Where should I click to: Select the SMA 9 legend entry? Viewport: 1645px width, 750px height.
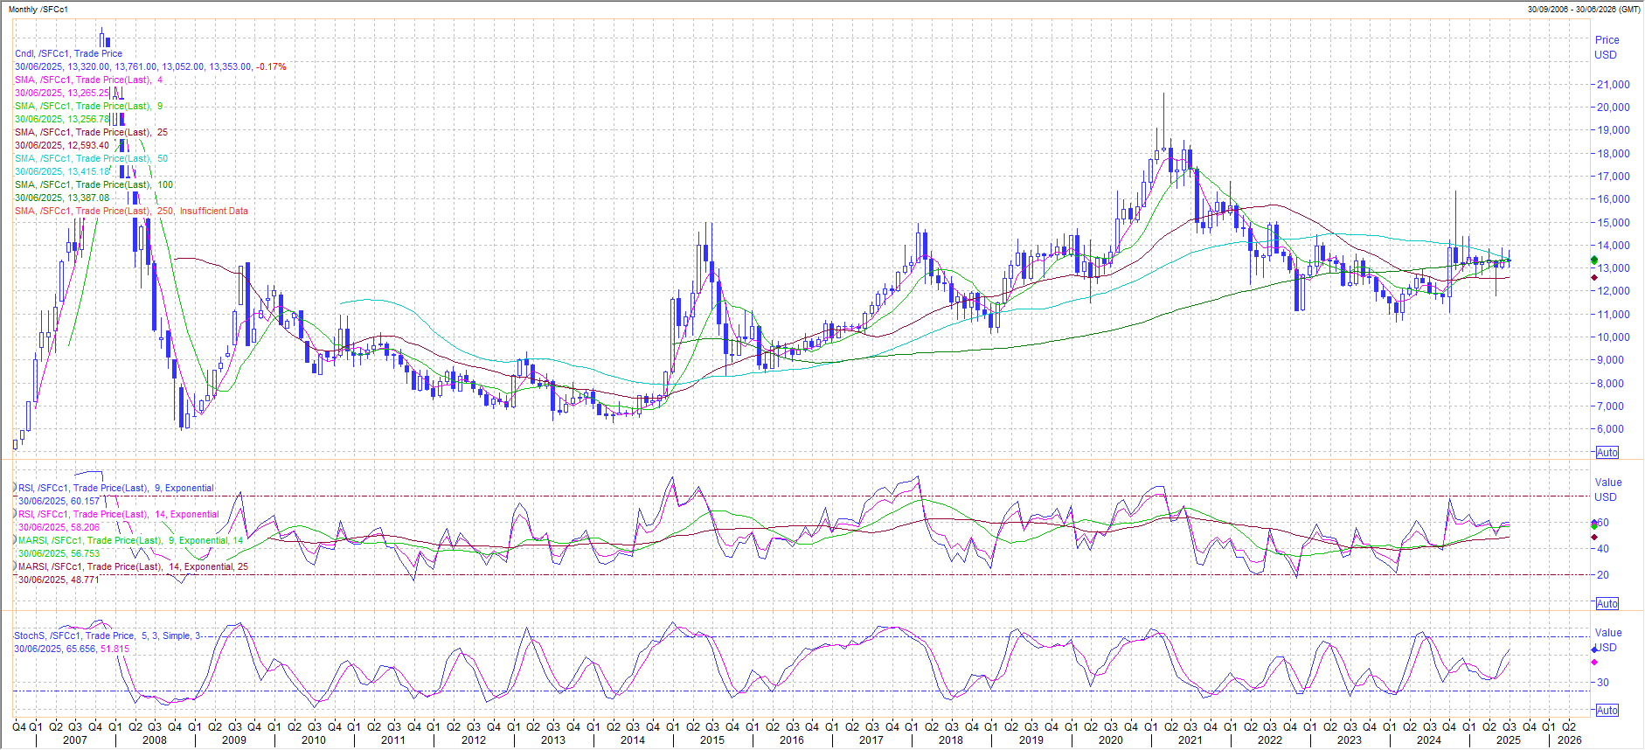(88, 106)
